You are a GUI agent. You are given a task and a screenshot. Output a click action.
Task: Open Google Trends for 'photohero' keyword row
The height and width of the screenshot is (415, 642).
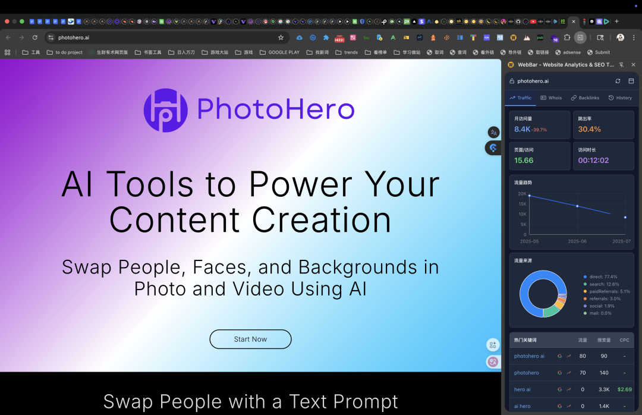click(569, 373)
